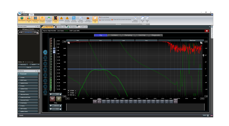This screenshot has width=229, height=126.
Task: Expand the K Series models
Action: [x=19, y=86]
